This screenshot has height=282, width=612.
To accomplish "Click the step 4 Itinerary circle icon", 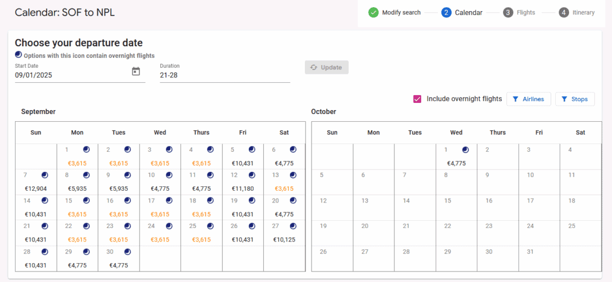I will 564,13.
